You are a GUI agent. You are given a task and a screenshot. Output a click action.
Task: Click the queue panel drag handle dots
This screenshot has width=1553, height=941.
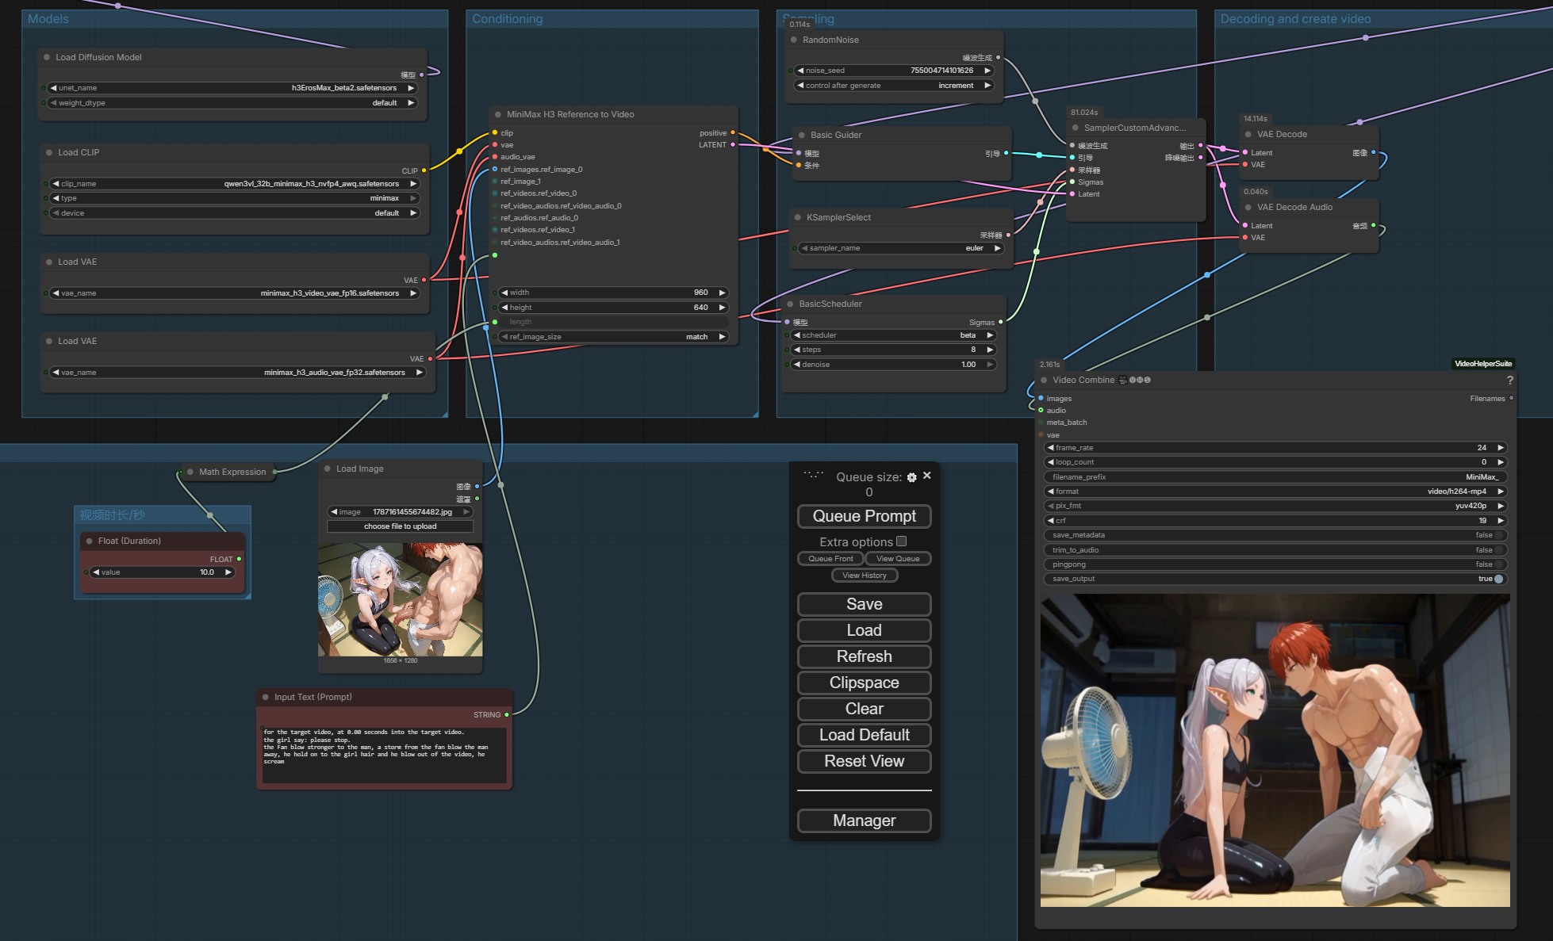[814, 475]
